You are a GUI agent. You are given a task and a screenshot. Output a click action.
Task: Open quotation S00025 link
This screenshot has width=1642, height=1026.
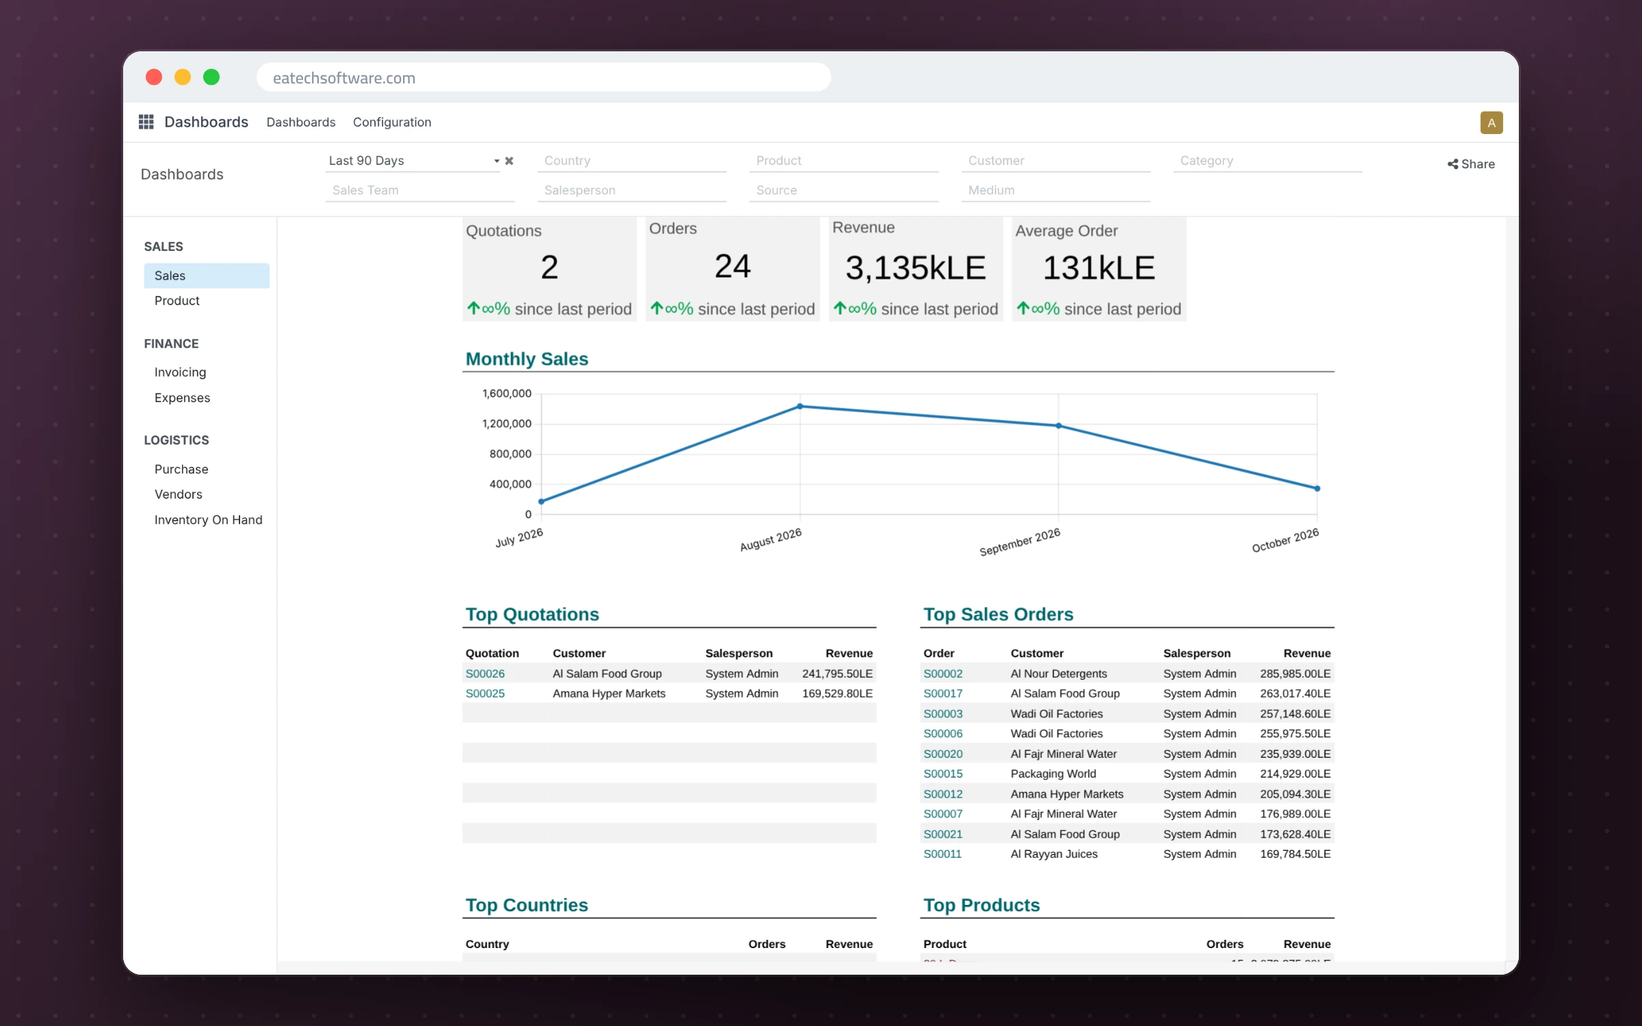point(485,694)
